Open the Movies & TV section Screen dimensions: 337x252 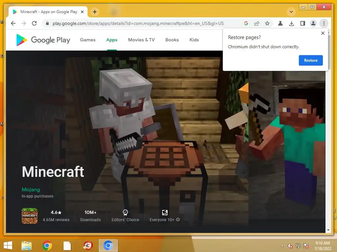tap(142, 40)
